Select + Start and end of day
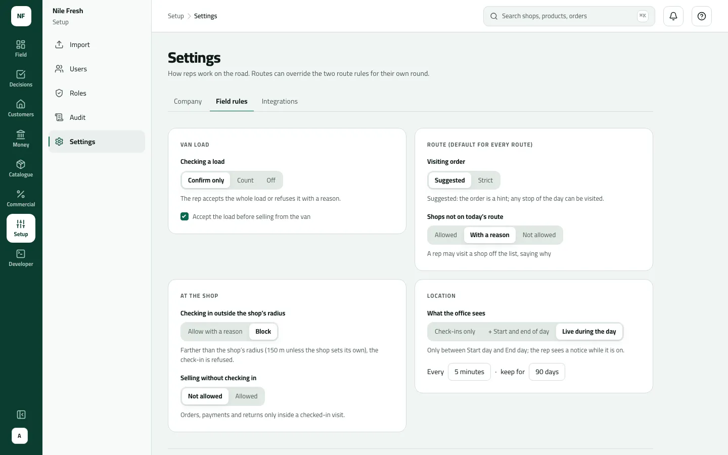 click(519, 332)
